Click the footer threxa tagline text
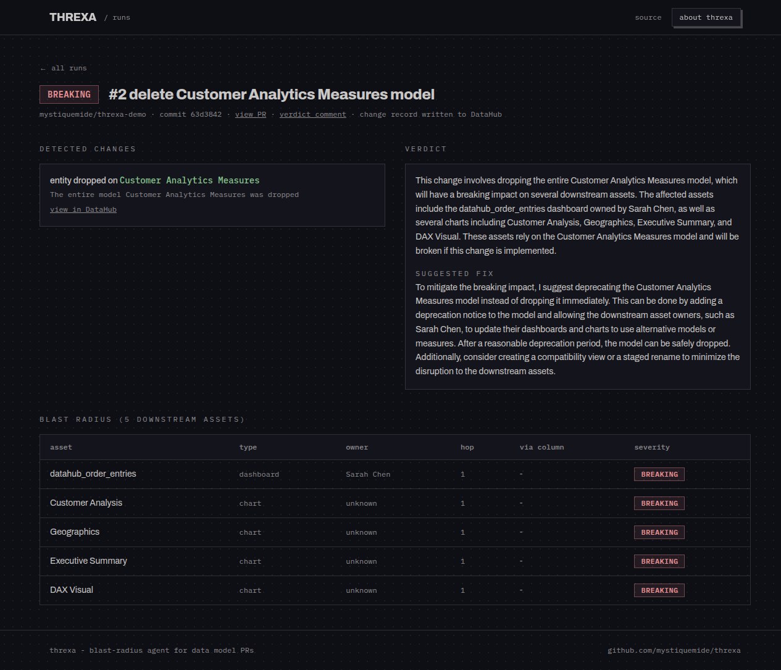This screenshot has height=670, width=781. click(152, 650)
